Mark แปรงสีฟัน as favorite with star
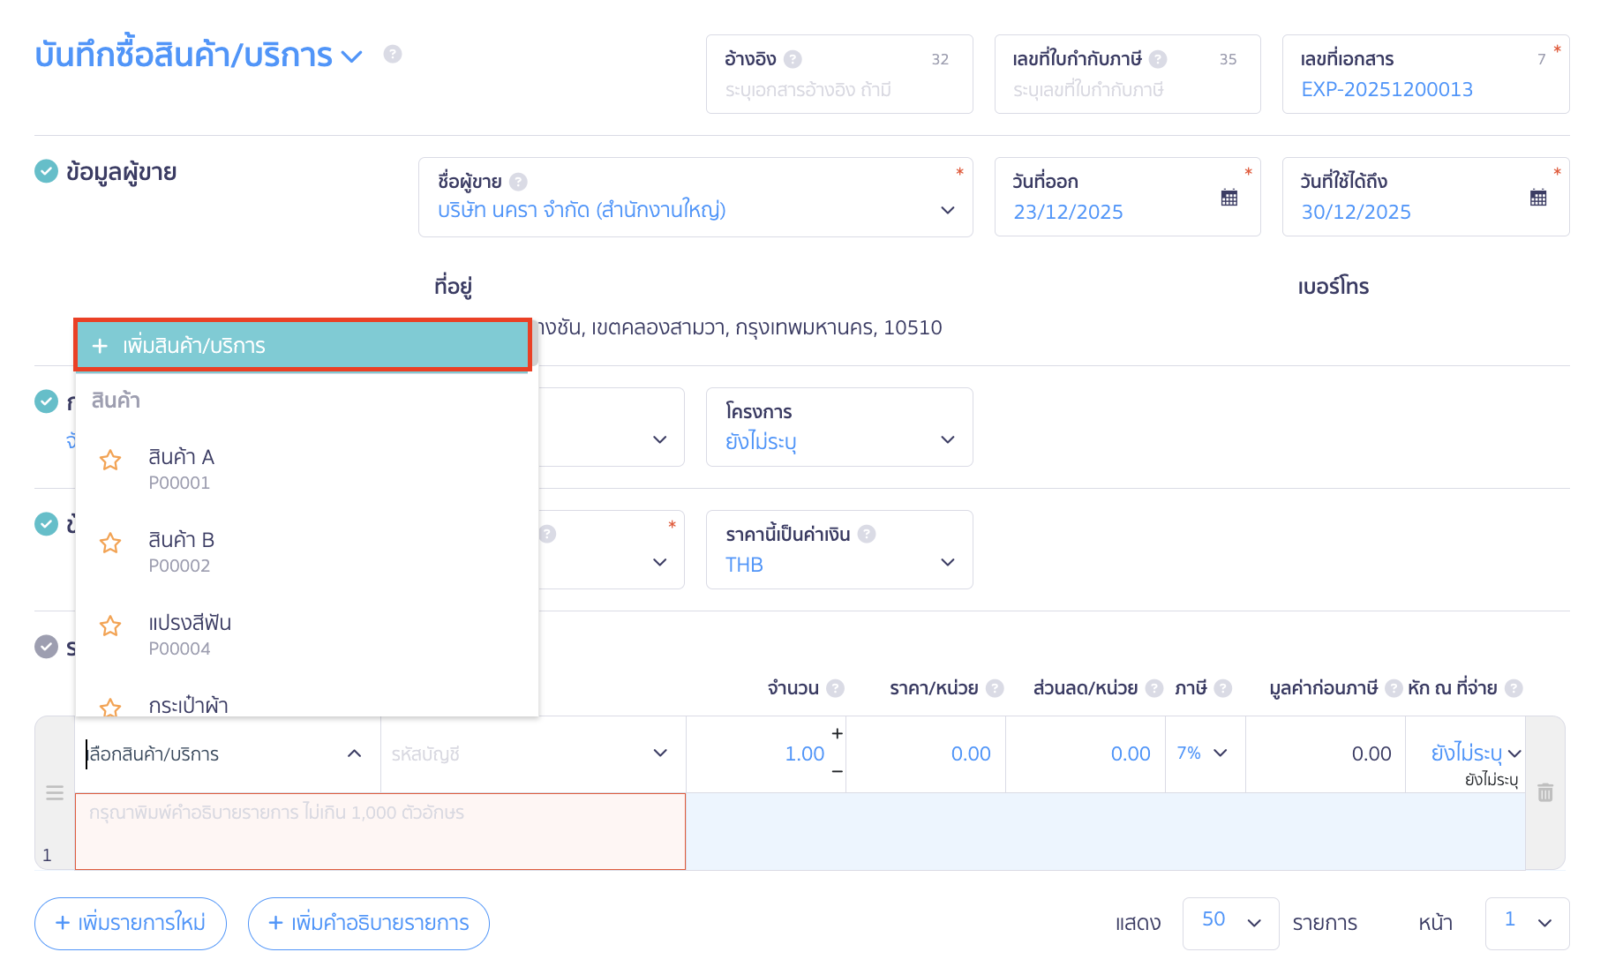The height and width of the screenshot is (967, 1608). coord(110,626)
